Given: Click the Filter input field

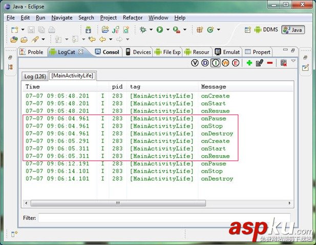Looking at the screenshot, I should (x=164, y=218).
